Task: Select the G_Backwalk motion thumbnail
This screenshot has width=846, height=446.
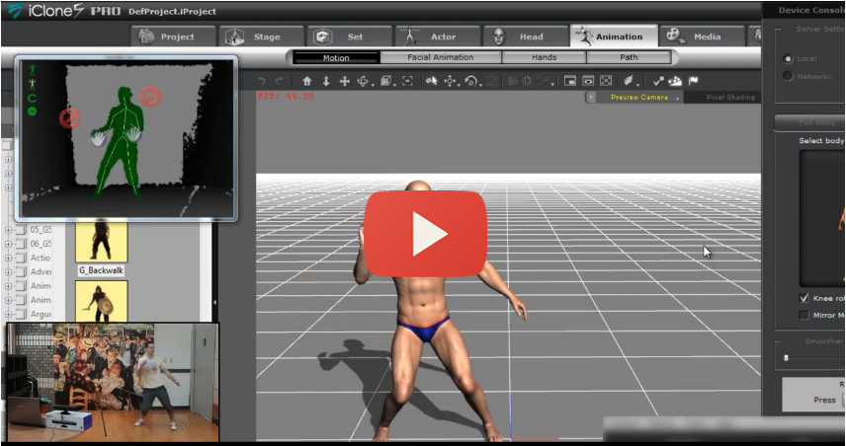Action: 102,240
